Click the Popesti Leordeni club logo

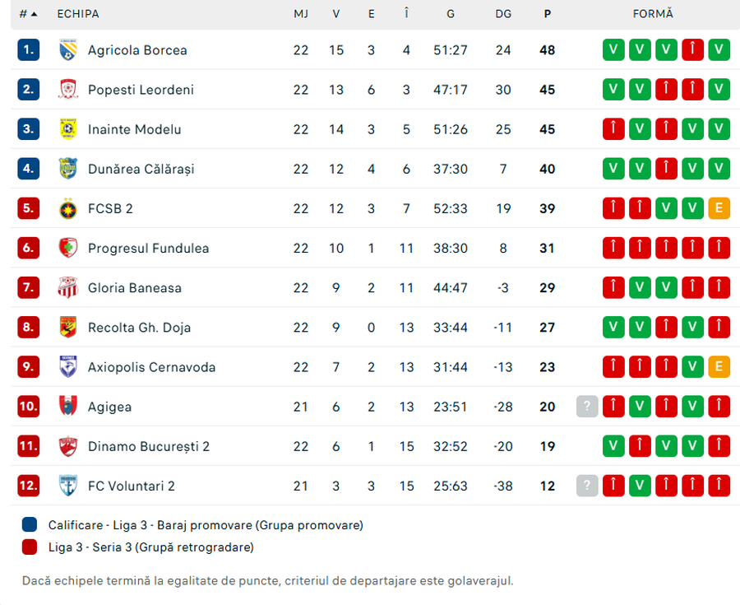[67, 90]
